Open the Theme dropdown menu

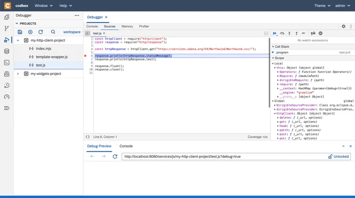pos(322,6)
